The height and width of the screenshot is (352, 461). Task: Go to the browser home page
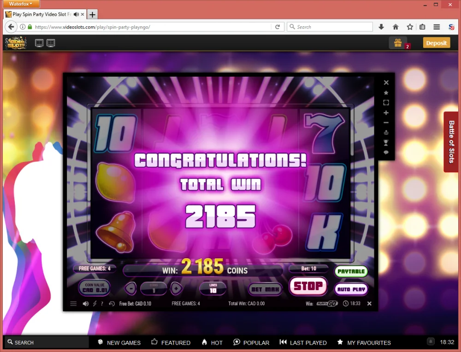tap(396, 27)
